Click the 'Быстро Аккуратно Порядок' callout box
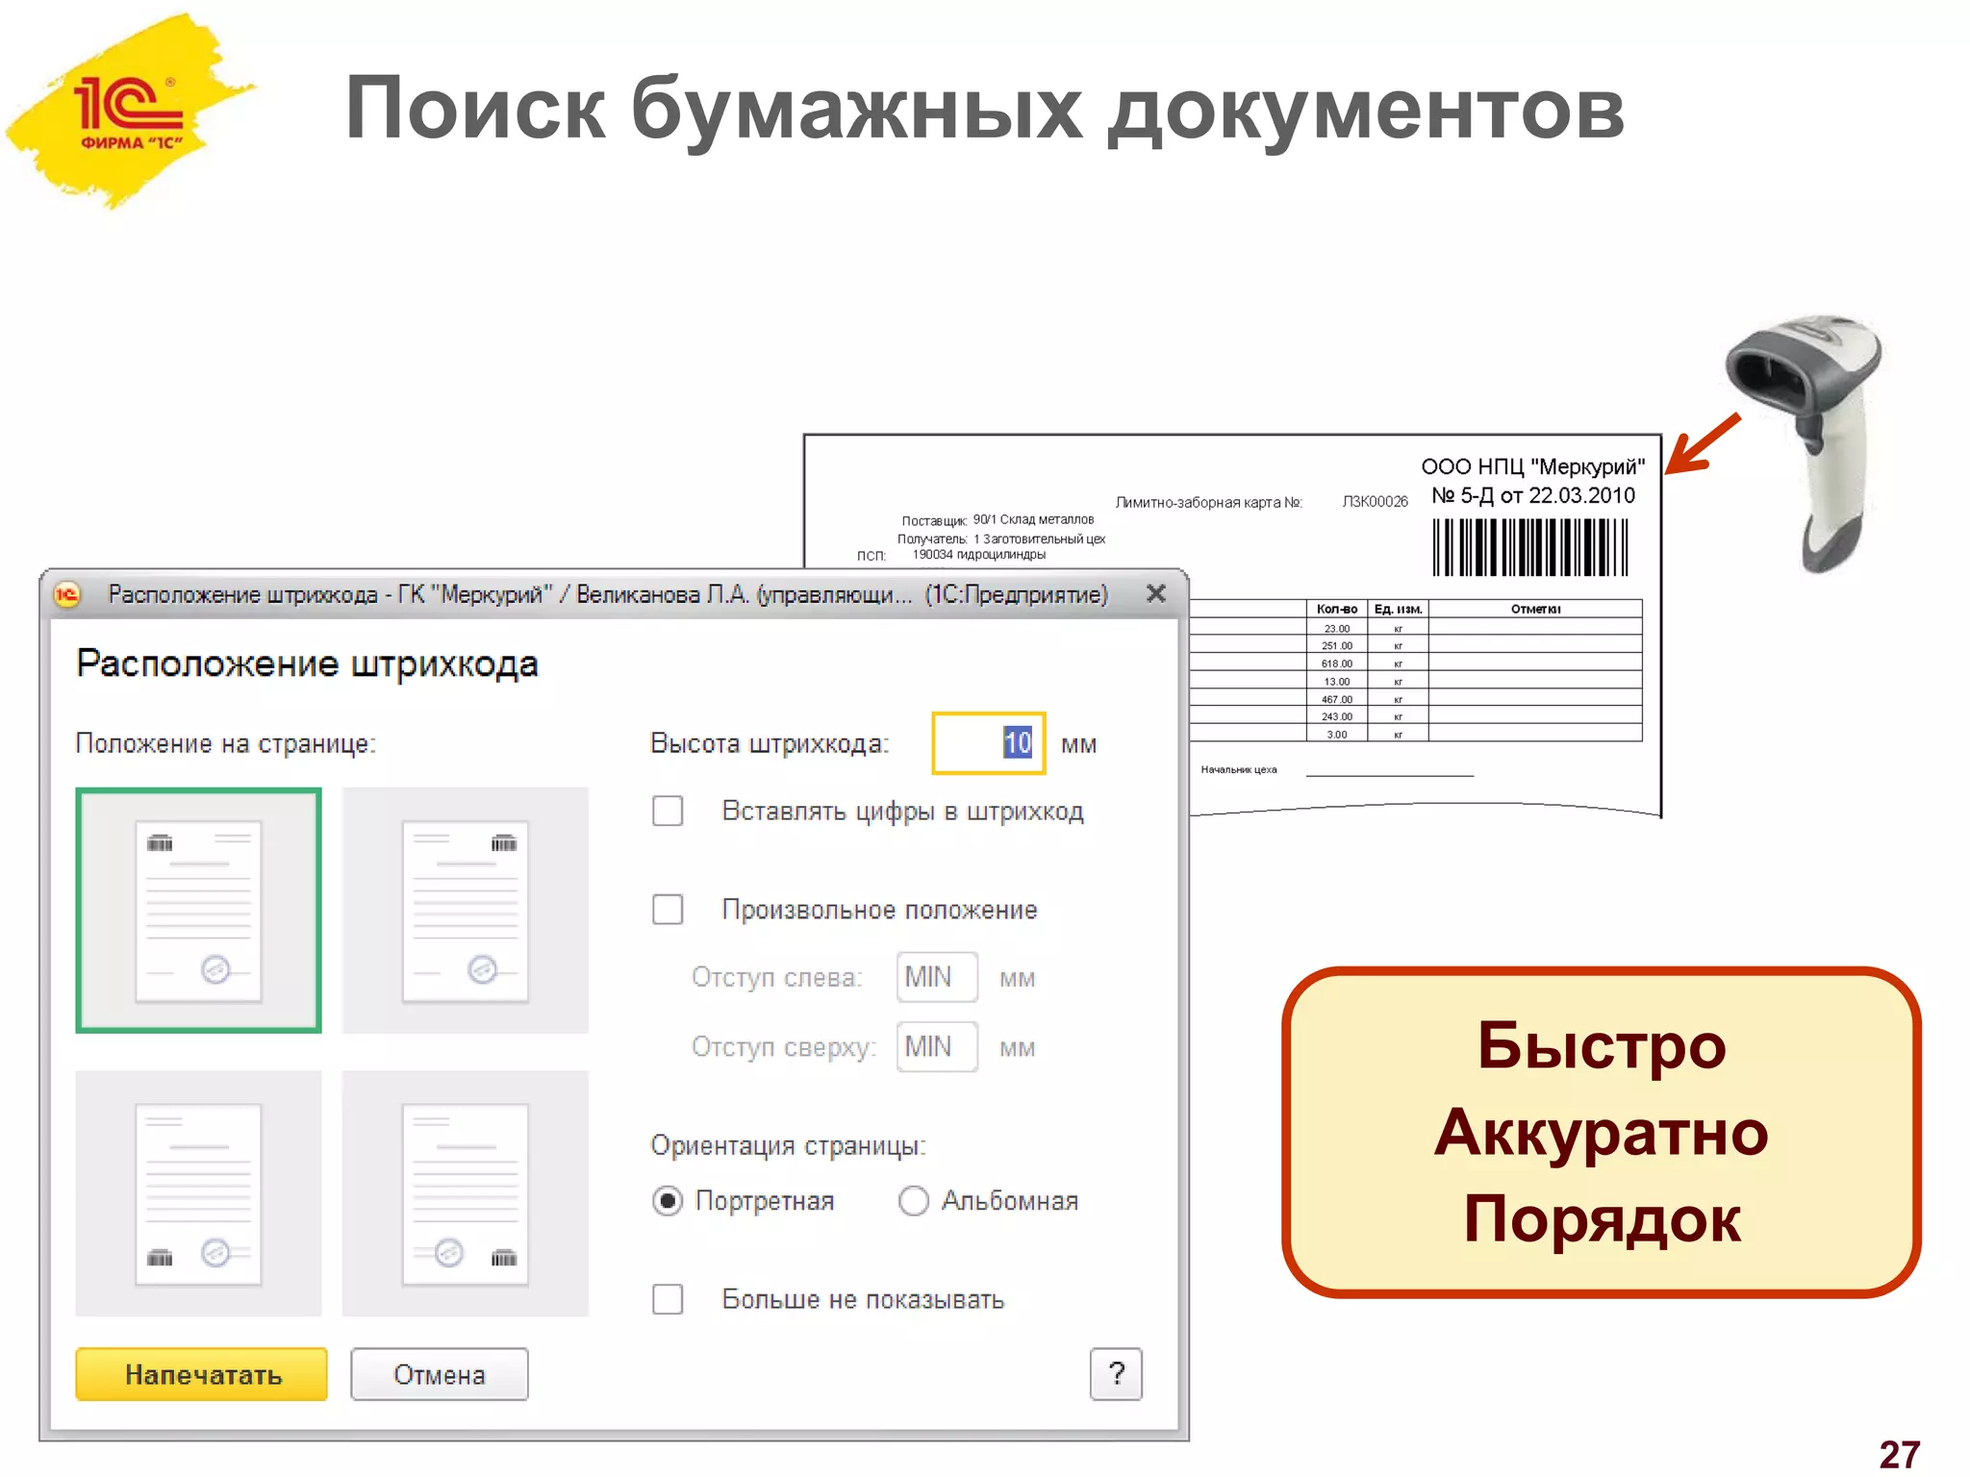This screenshot has width=1970, height=1477. pyautogui.click(x=1601, y=1132)
